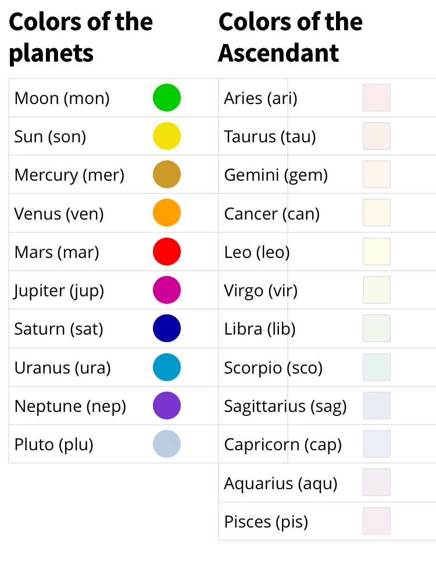The height and width of the screenshot is (567, 436).
Task: Select the red Mars color circle
Action: coord(166,252)
